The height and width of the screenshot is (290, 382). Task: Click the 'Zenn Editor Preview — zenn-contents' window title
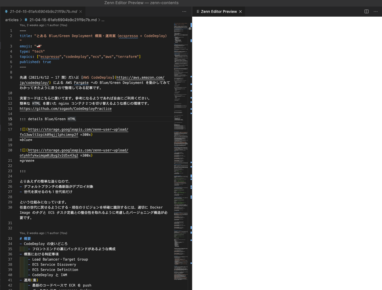click(141, 3)
